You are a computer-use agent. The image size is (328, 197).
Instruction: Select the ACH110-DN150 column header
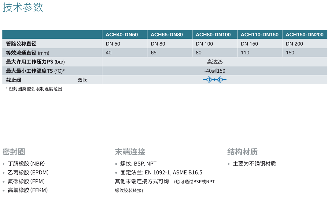pos(260,35)
